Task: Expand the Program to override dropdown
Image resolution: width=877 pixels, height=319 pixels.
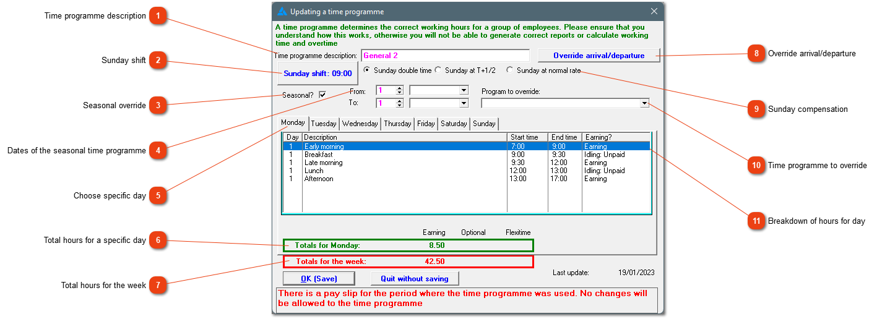Action: pos(644,103)
